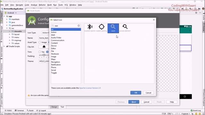Open the Refactor menu
This screenshot has height=115, width=205.
pos(42,5)
